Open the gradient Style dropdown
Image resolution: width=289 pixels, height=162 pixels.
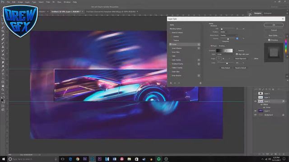[226, 54]
